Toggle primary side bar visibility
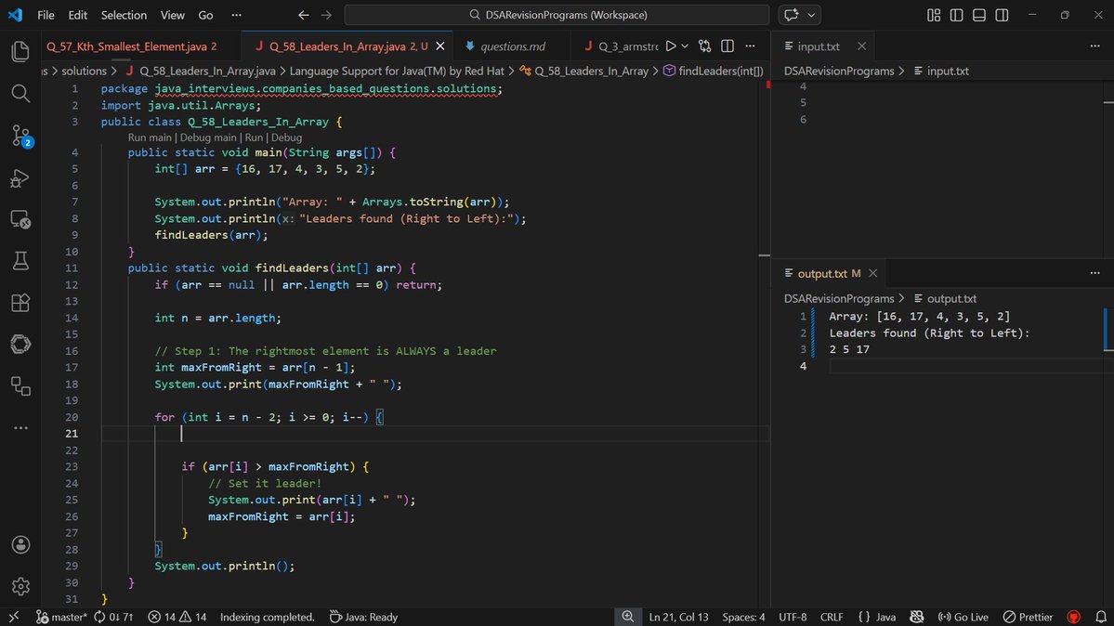1114x626 pixels. point(956,15)
